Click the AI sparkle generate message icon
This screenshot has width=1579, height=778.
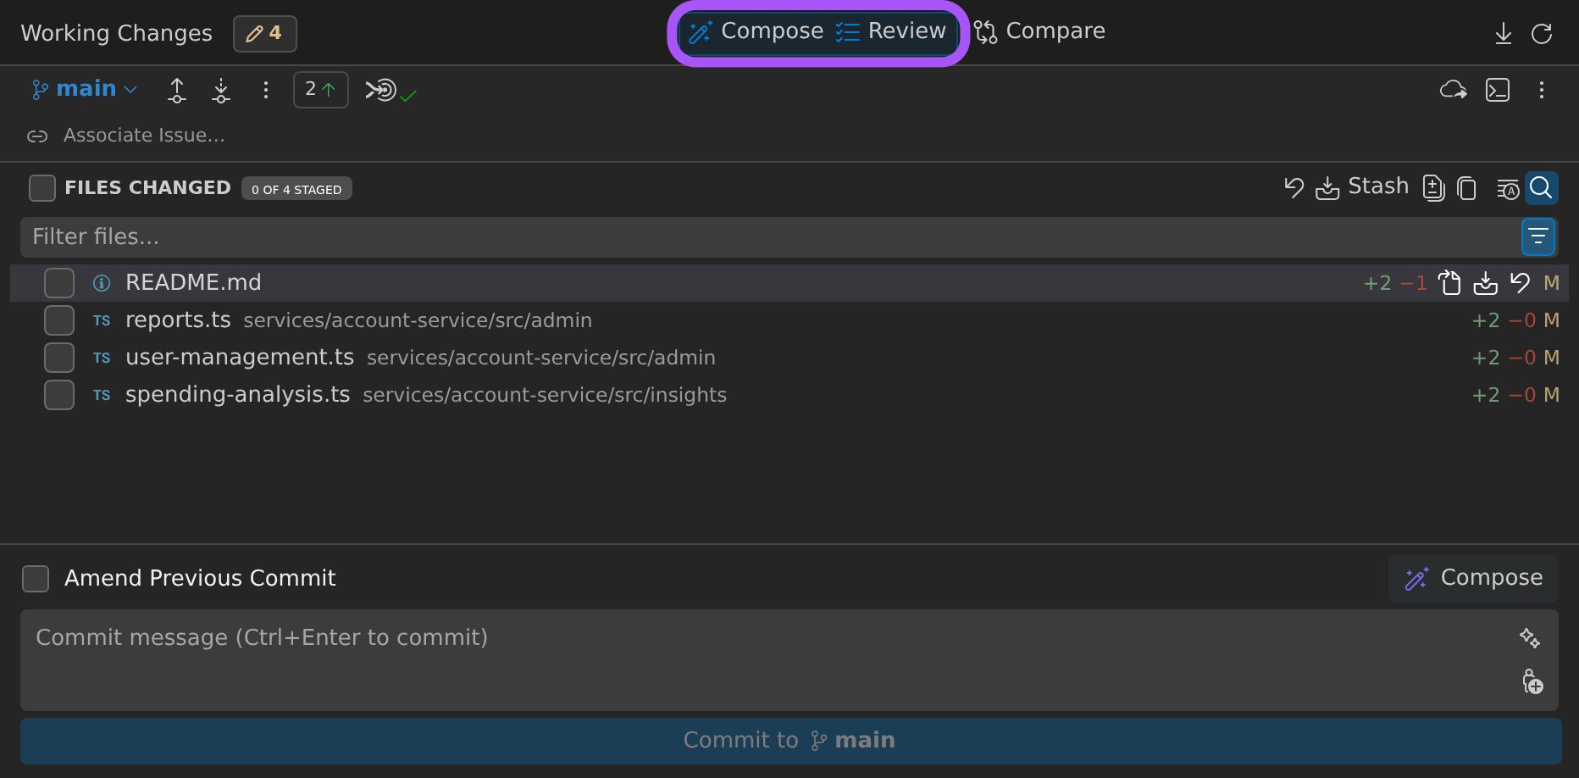[x=1530, y=637]
